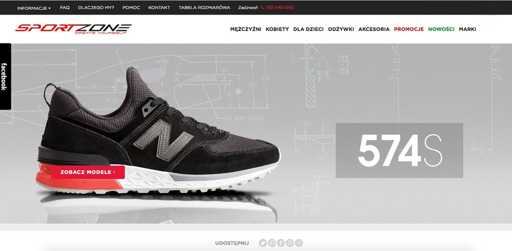512x251 pixels.
Task: Open the facebook side panel tab
Action: point(5,76)
